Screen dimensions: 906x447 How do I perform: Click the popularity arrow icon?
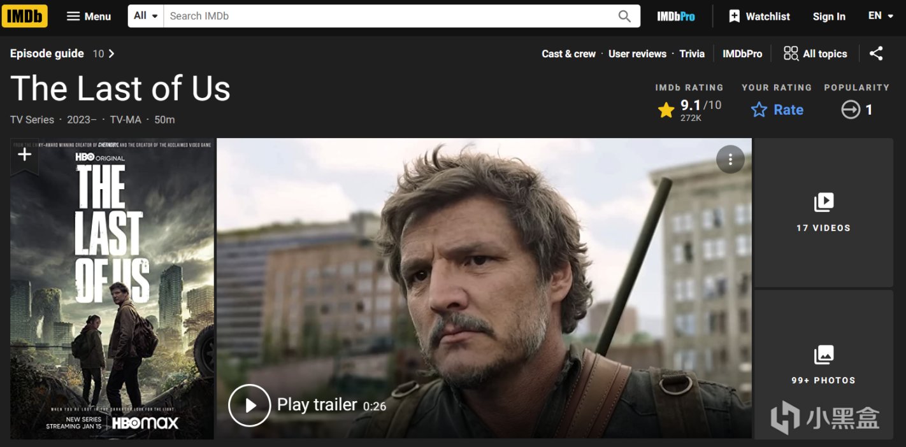coord(851,110)
